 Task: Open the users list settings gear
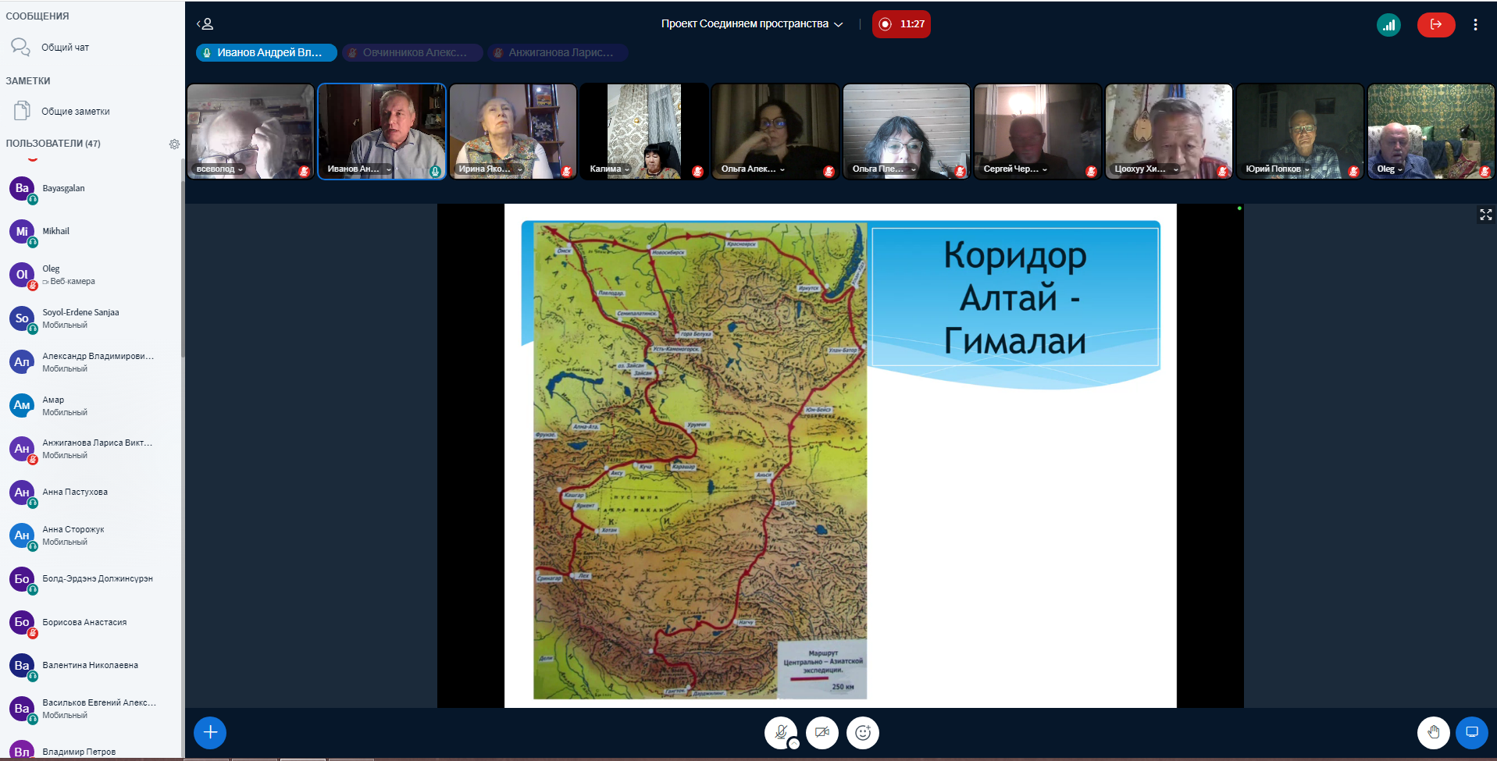point(174,144)
